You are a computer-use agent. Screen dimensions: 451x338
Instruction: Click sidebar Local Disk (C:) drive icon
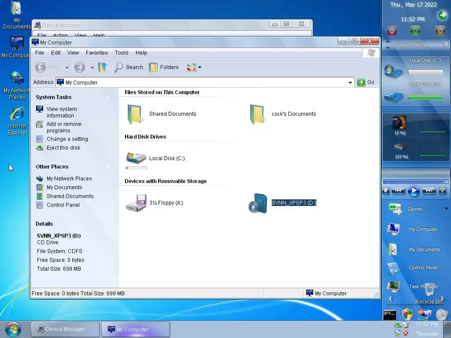393,71
